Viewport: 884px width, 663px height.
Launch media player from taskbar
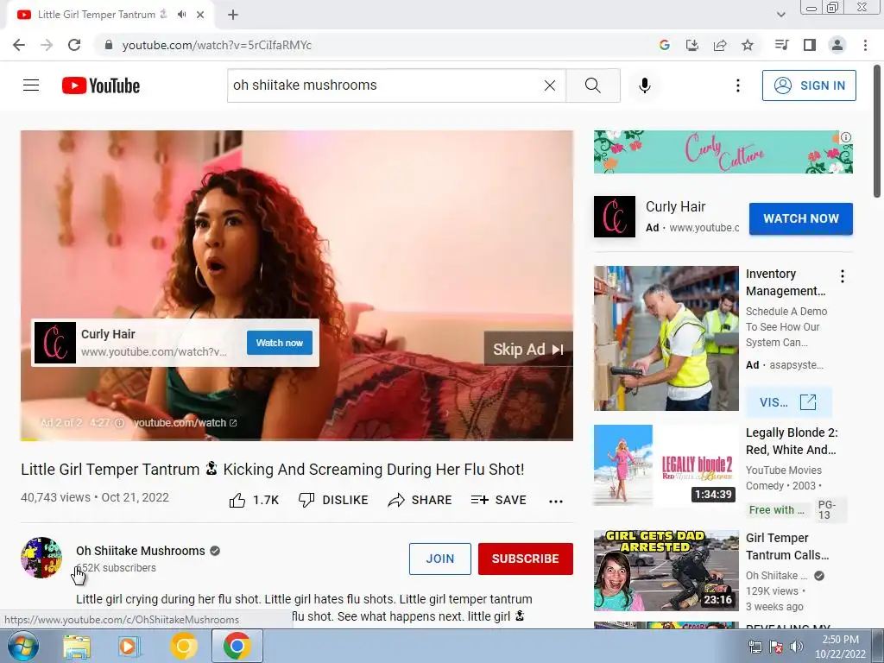click(129, 646)
